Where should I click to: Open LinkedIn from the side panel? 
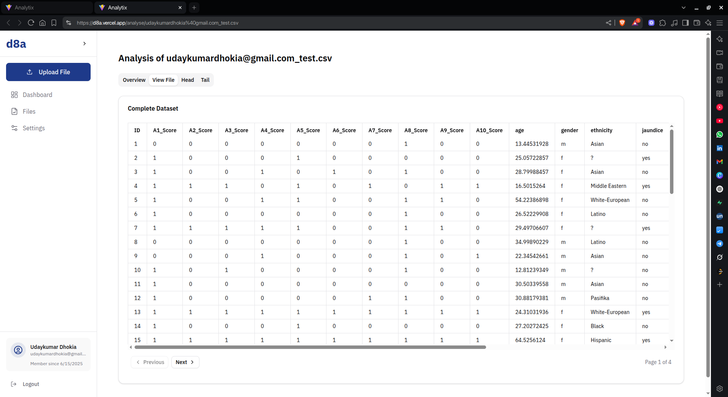pos(720,148)
